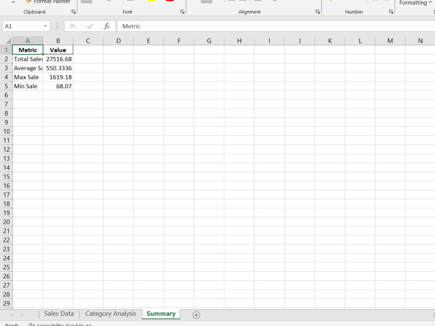This screenshot has height=326, width=435.
Task: Activate the Format Painter tool
Action: (x=48, y=2)
